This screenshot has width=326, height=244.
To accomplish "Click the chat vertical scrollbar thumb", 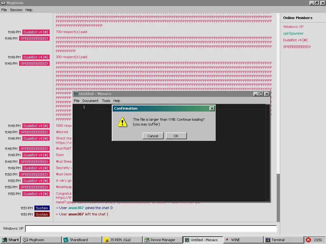I will pyautogui.click(x=278, y=198).
